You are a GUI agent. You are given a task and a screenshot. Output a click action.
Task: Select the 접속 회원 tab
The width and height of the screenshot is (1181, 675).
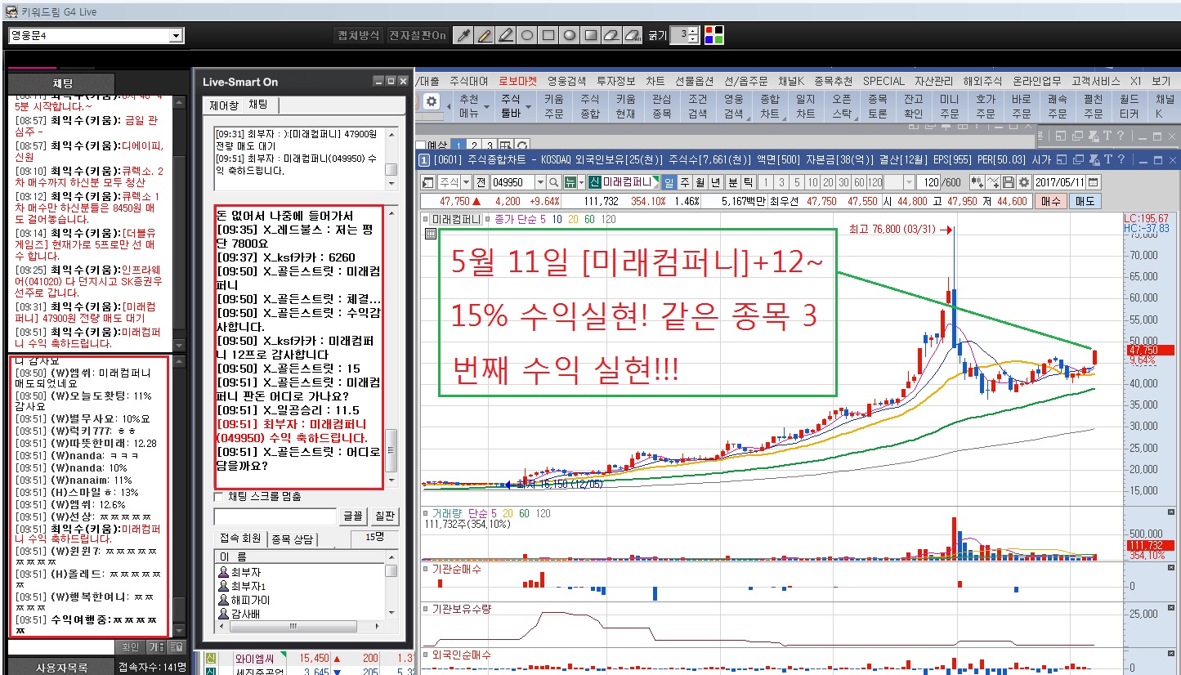click(x=240, y=538)
